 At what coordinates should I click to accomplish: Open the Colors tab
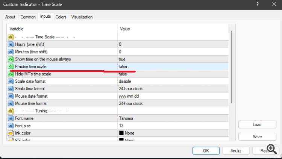[61, 17]
